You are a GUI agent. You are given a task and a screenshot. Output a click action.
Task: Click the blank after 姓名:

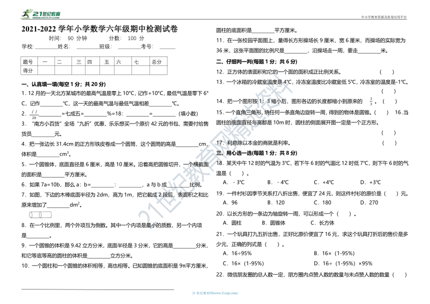[87, 47]
